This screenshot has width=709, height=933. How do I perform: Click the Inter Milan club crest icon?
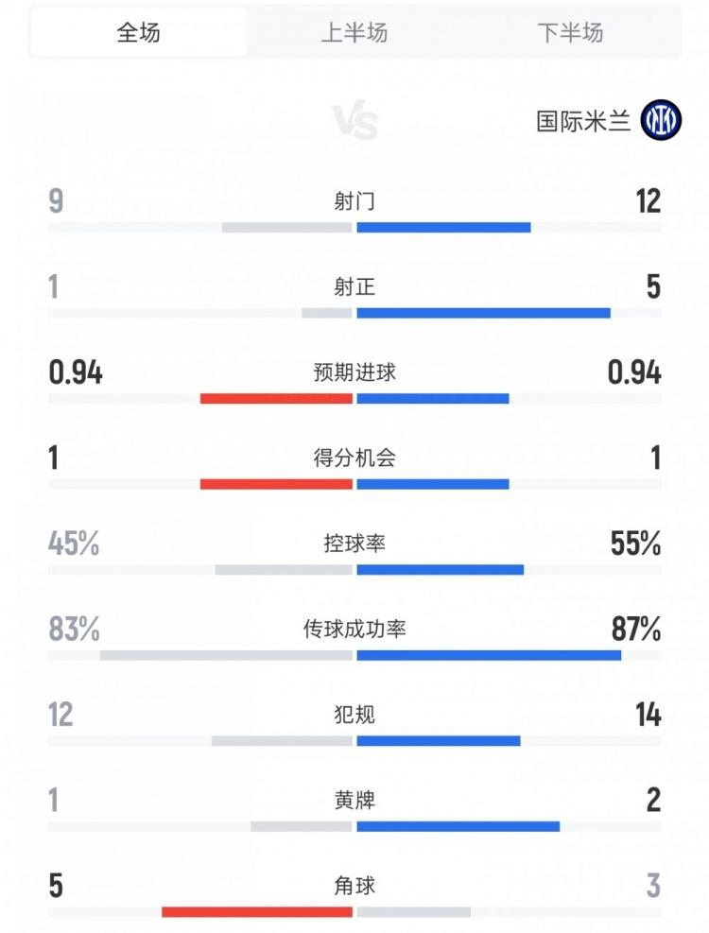pyautogui.click(x=661, y=121)
